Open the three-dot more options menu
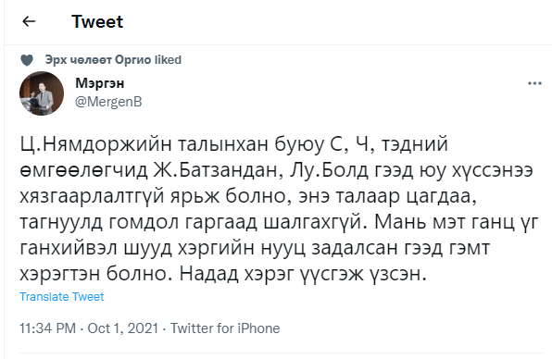 tap(534, 83)
